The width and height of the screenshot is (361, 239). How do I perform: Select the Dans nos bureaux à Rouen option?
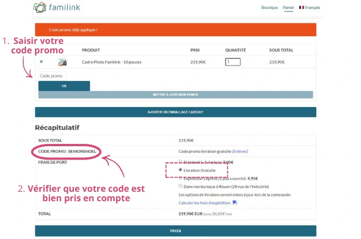pyautogui.click(x=180, y=186)
